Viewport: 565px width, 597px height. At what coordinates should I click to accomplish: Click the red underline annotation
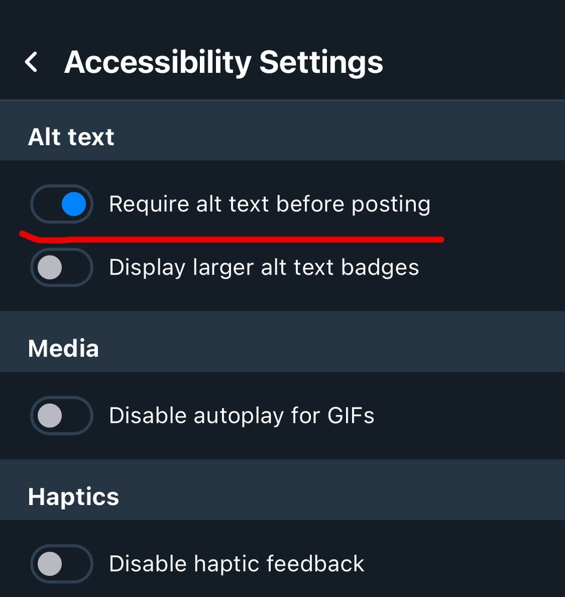pyautogui.click(x=233, y=236)
